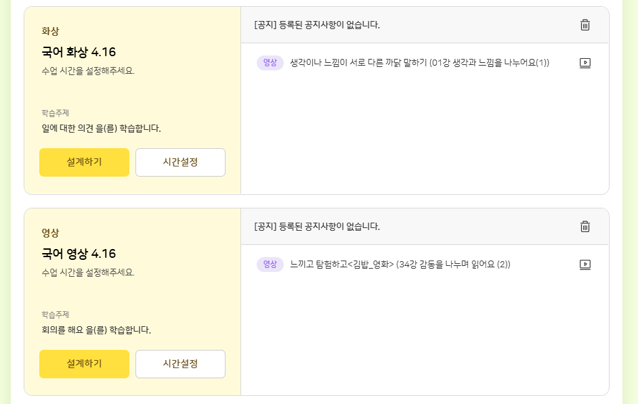Play video icon for 느끼고 탐험하고 lesson
This screenshot has width=638, height=404.
(585, 265)
